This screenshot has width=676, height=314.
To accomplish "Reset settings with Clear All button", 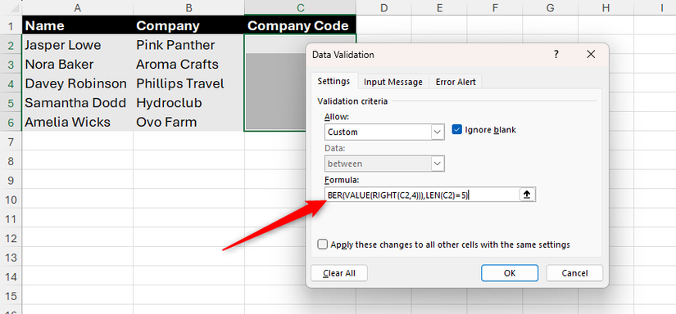I will click(x=339, y=273).
